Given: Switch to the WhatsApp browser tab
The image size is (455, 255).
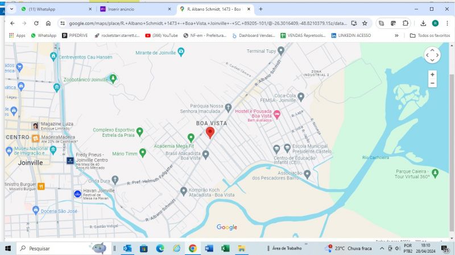Looking at the screenshot, I should pyautogui.click(x=56, y=9).
